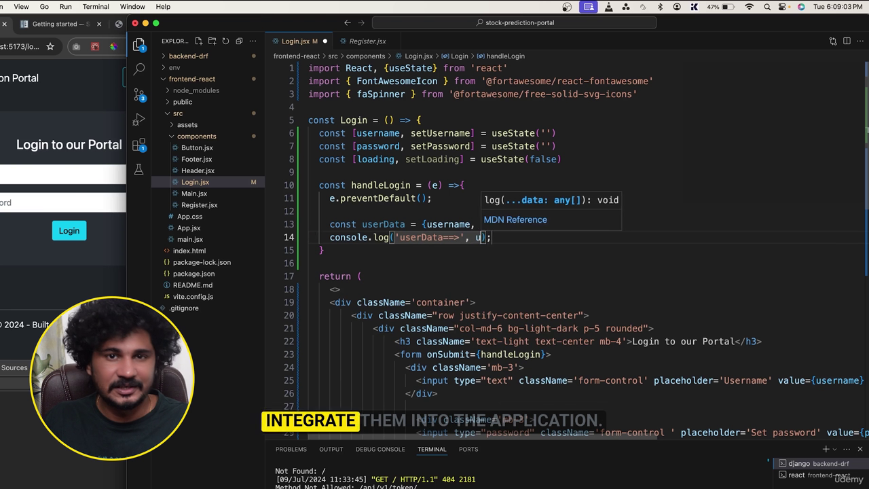Open terminal panel more actions menu
Image resolution: width=869 pixels, height=489 pixels.
[x=847, y=449]
